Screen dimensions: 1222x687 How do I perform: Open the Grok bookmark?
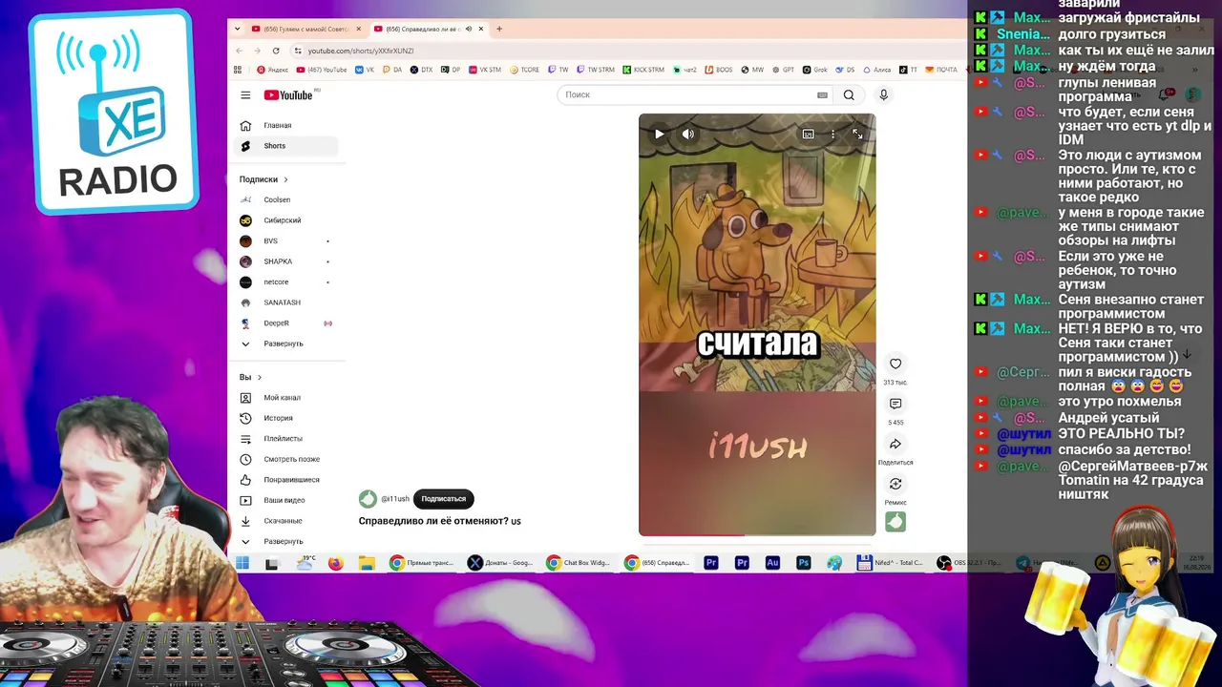tap(814, 70)
